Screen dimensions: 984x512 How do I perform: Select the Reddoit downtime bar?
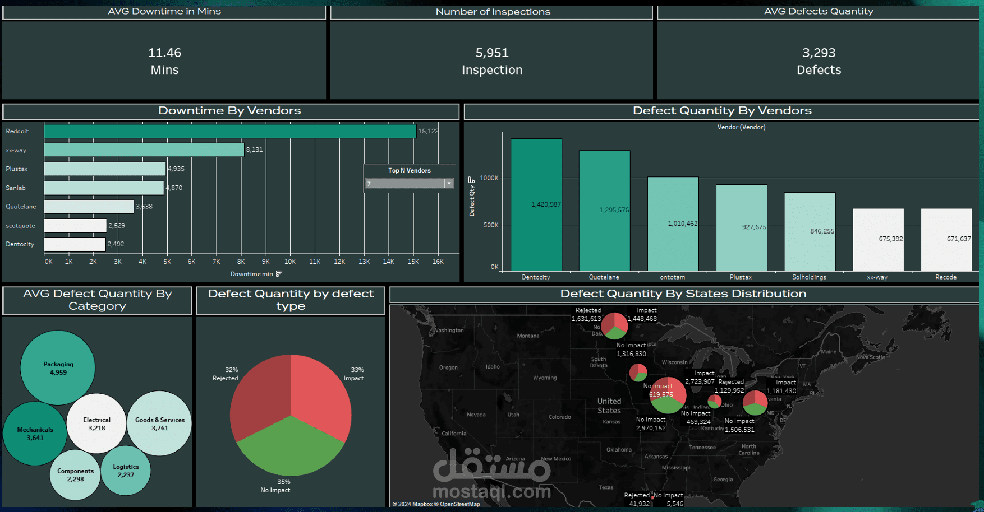click(230, 131)
